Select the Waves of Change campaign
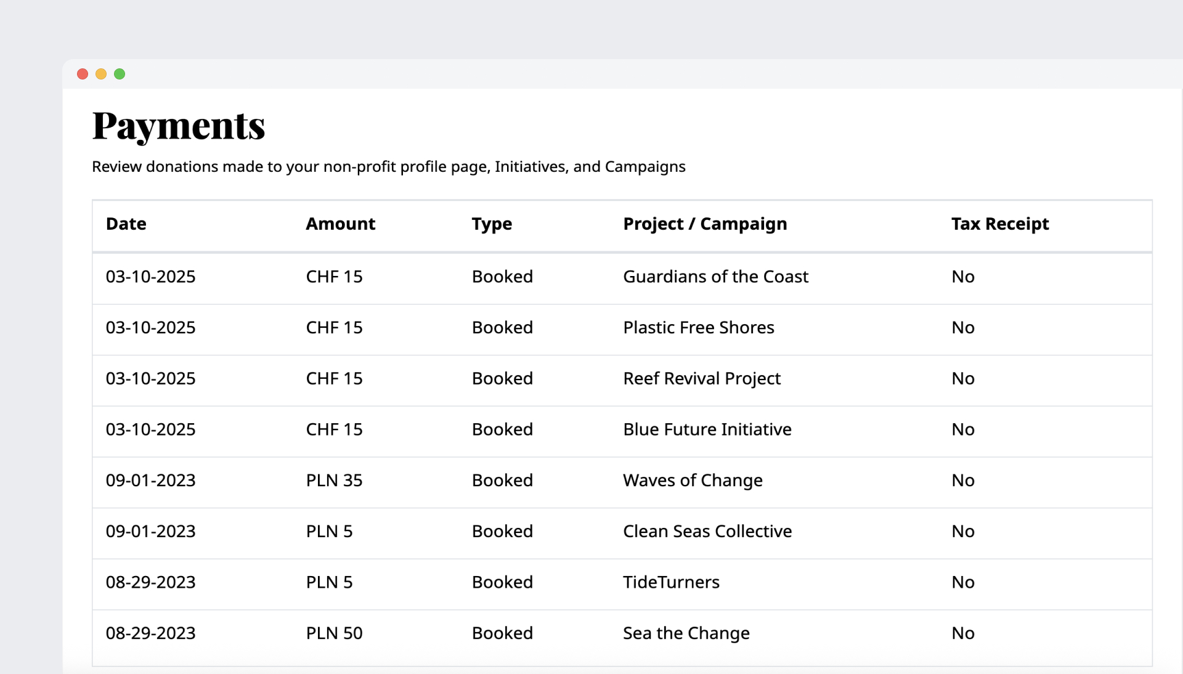Viewport: 1183px width, 674px height. coord(692,481)
